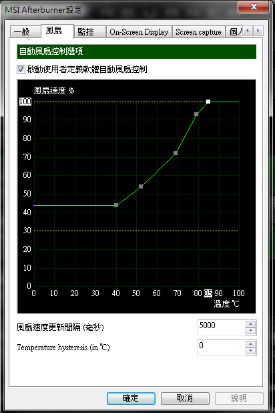Click the 風扇速度更新間隔 (毫秒) label

[60, 327]
